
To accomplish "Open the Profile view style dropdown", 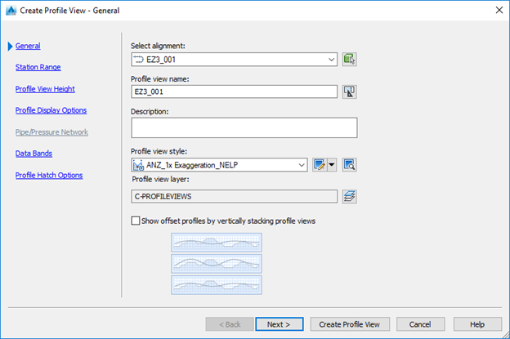I will 302,165.
